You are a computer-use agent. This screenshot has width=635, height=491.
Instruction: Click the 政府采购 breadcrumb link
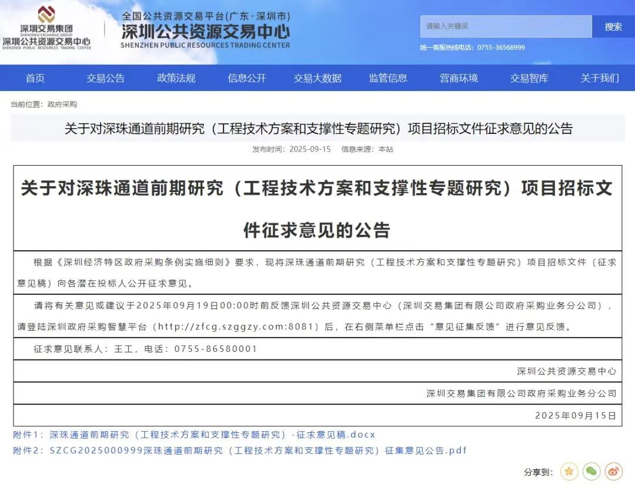62,105
